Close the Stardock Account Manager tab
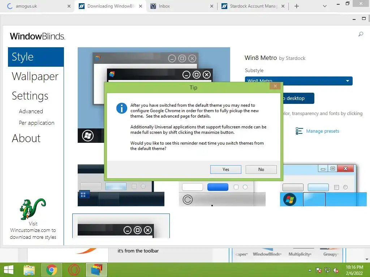 click(x=283, y=6)
